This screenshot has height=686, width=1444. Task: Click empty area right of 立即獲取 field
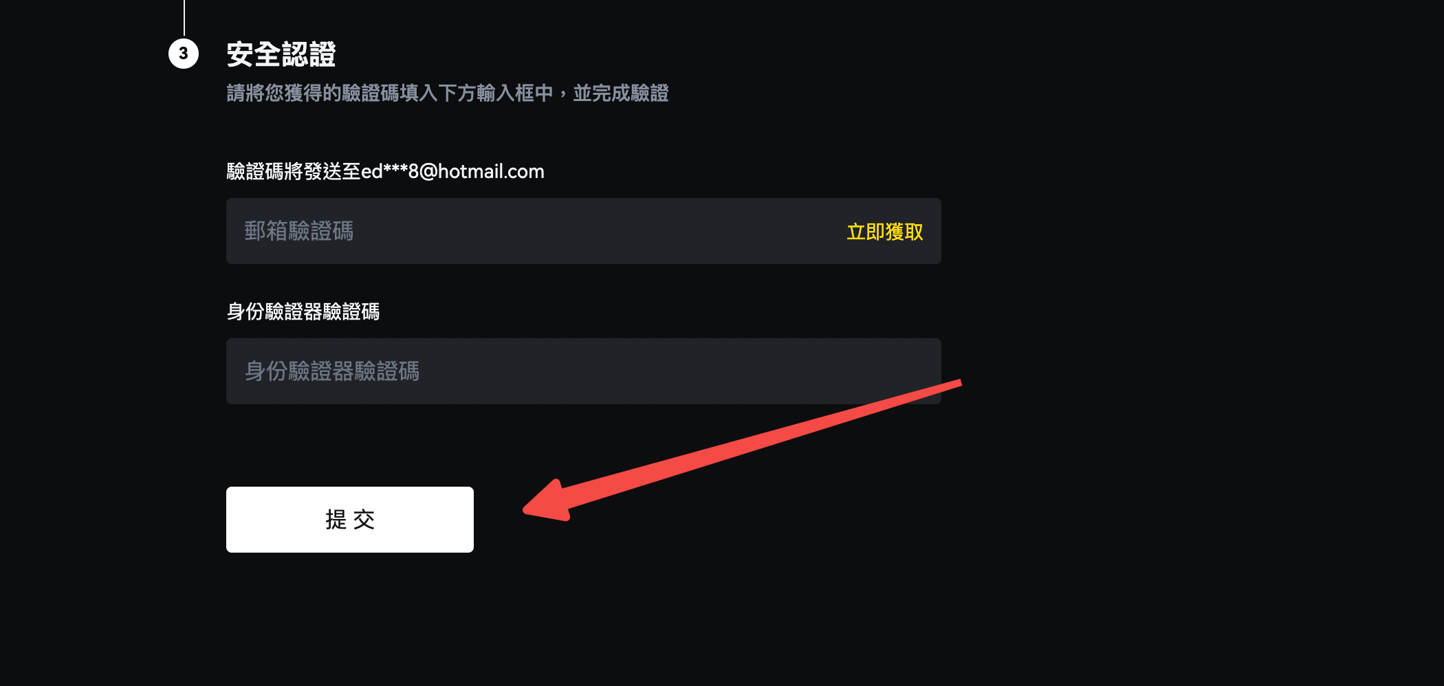coord(1169,231)
